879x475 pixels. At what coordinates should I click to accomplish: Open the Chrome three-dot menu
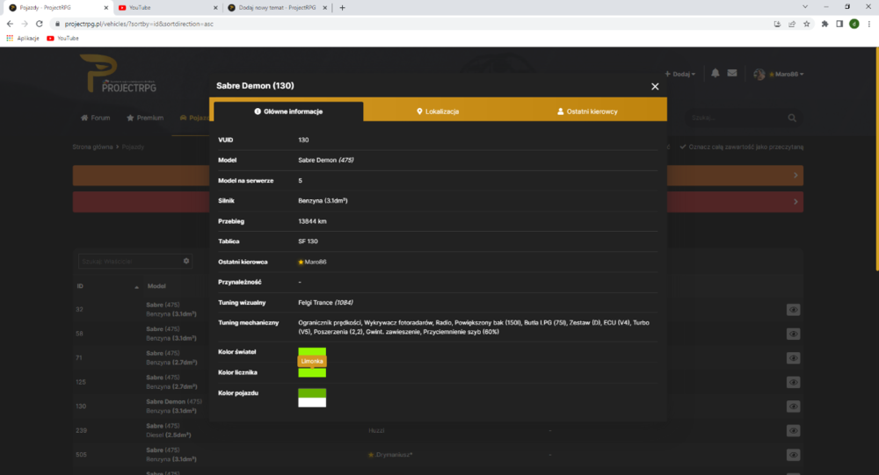coord(869,24)
